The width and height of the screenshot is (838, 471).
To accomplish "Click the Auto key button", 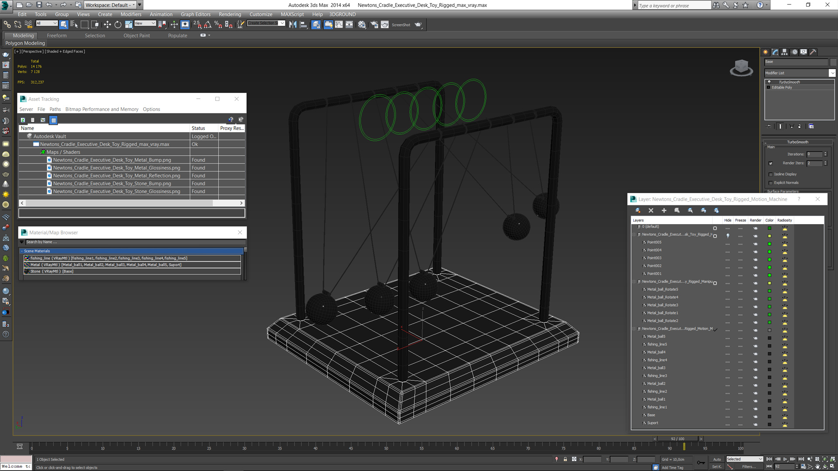I will click(717, 459).
